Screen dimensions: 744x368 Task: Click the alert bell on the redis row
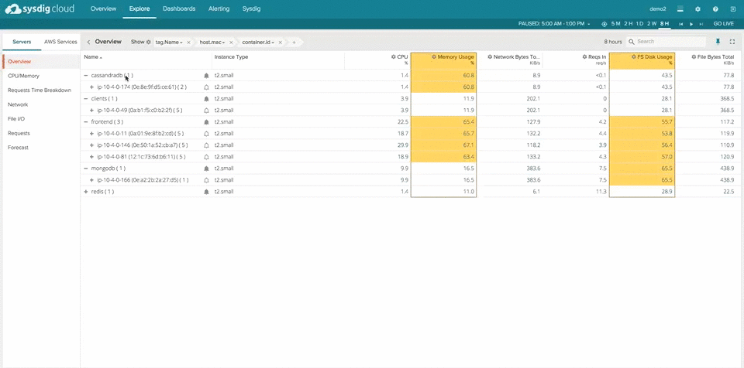coord(206,192)
